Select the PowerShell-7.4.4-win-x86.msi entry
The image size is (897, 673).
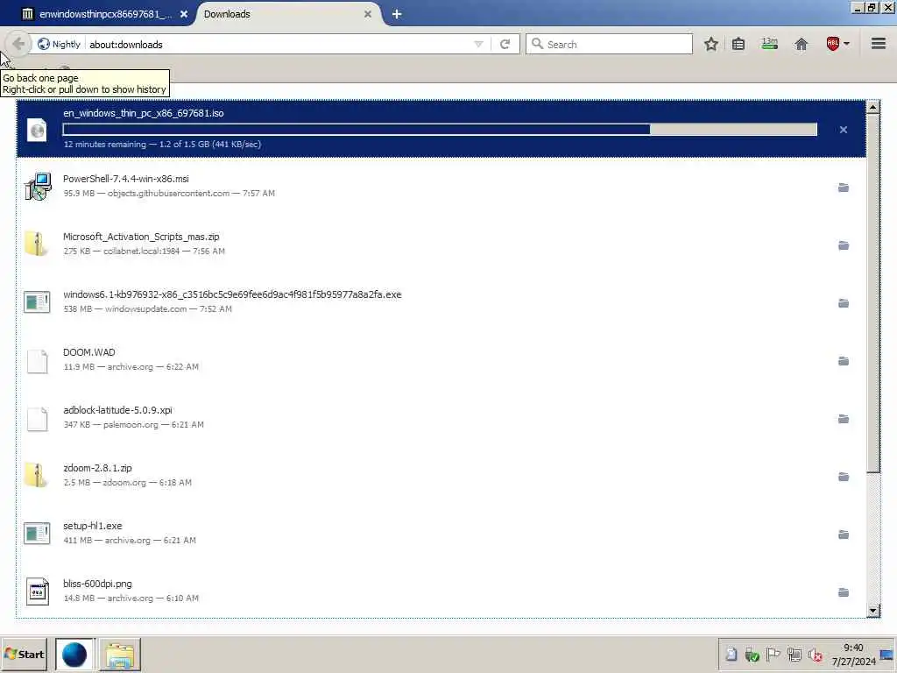pyautogui.click(x=441, y=187)
